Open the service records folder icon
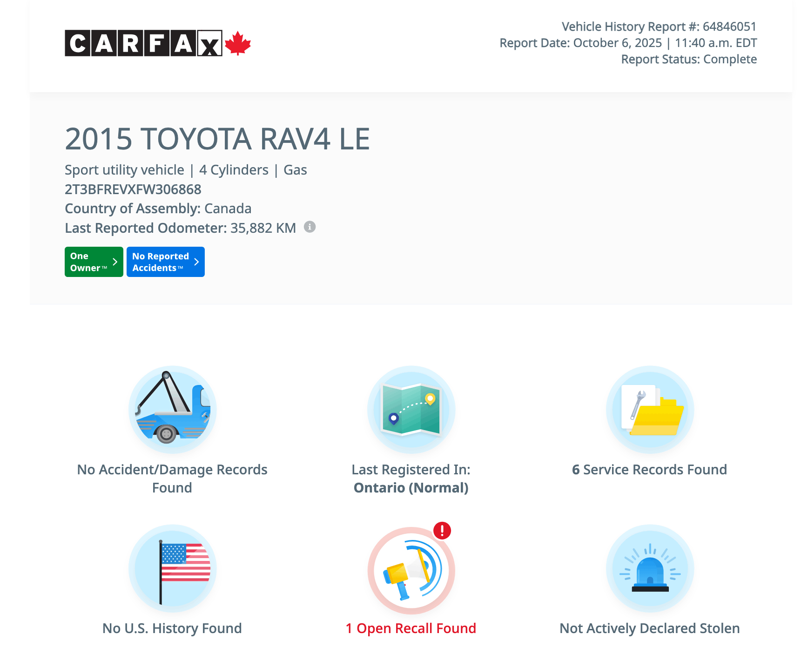This screenshot has height=661, width=808. click(650, 410)
